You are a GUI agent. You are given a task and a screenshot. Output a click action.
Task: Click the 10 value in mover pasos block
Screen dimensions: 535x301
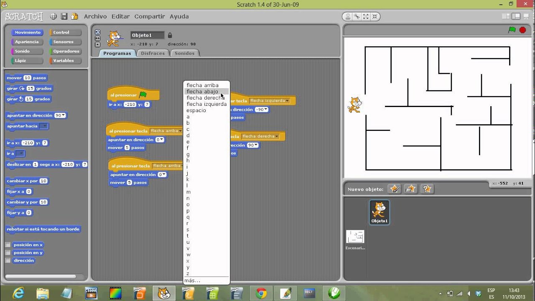28,78
